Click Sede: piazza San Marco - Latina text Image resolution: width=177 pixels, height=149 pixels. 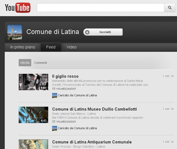(x=74, y=114)
